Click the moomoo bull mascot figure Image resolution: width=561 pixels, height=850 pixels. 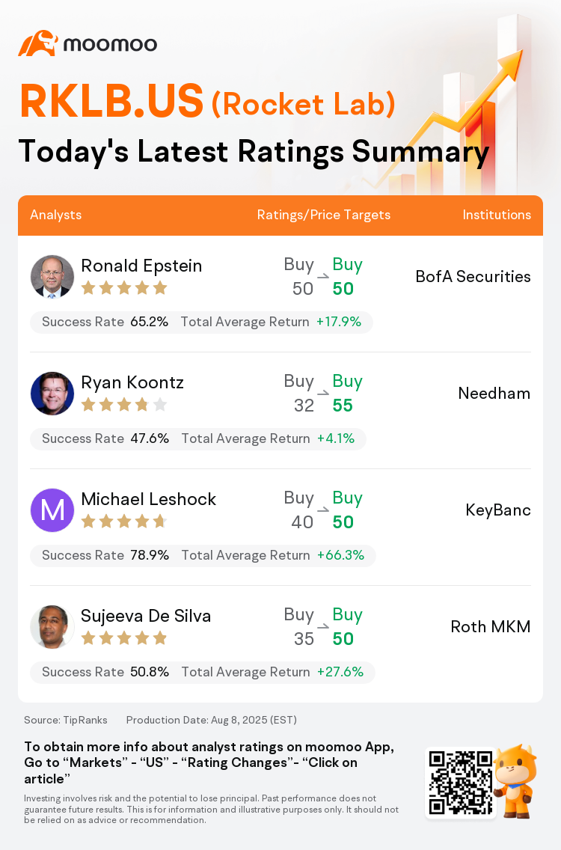pos(516,780)
